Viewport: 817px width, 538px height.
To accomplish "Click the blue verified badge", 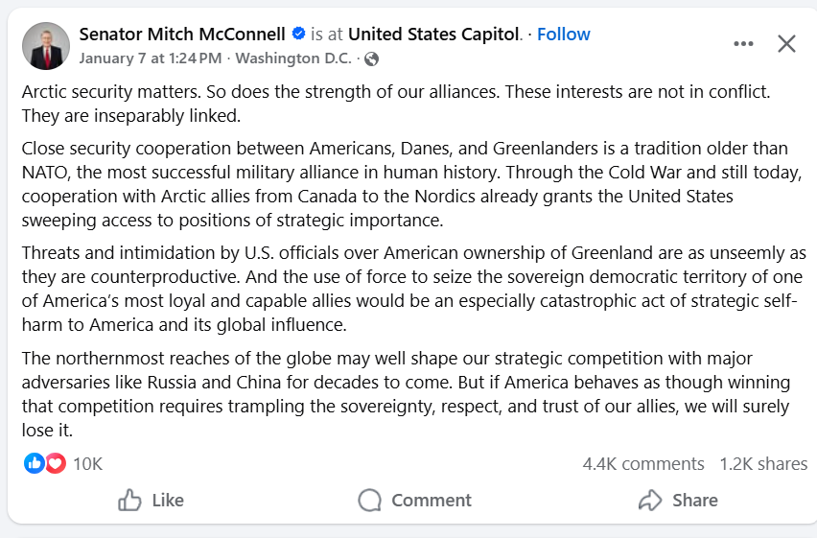I will click(298, 35).
